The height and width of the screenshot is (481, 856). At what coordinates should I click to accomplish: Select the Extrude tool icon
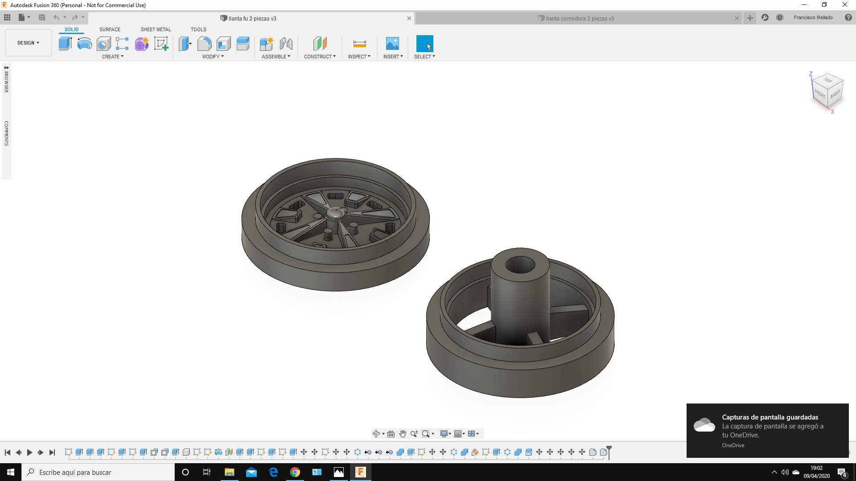[x=65, y=44]
